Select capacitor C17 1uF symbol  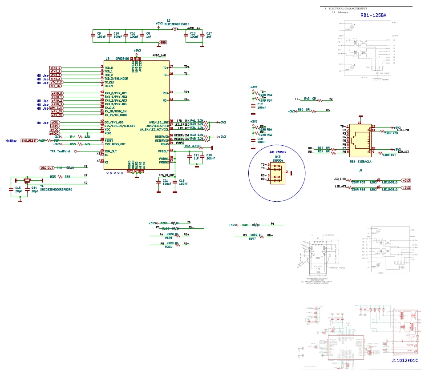202,35
